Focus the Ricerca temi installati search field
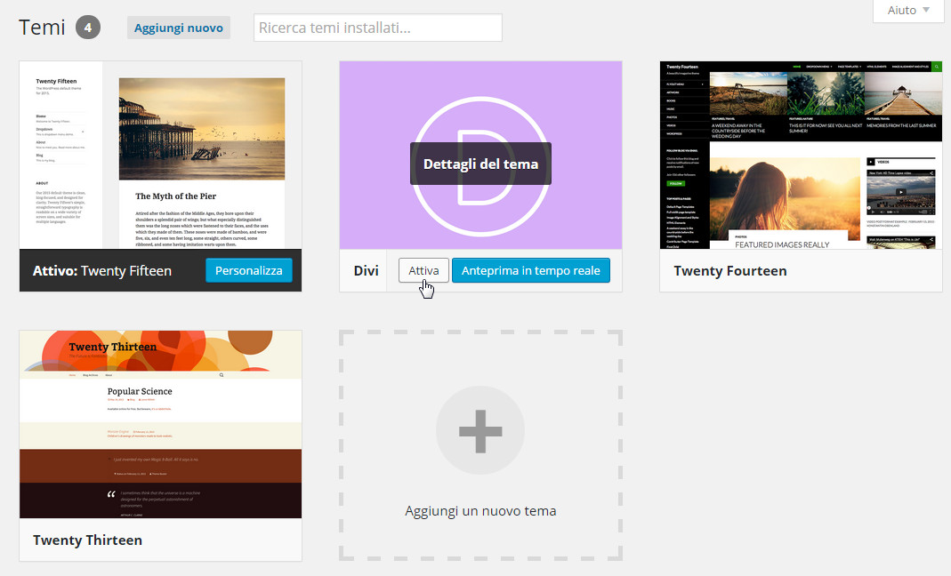 [378, 28]
